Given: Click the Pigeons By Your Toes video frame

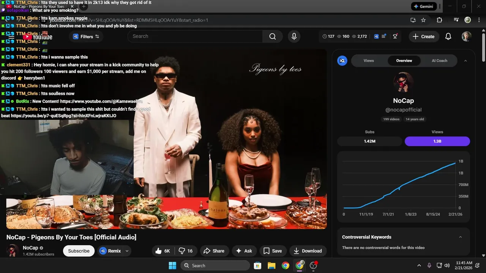Looking at the screenshot, I should coord(166,139).
